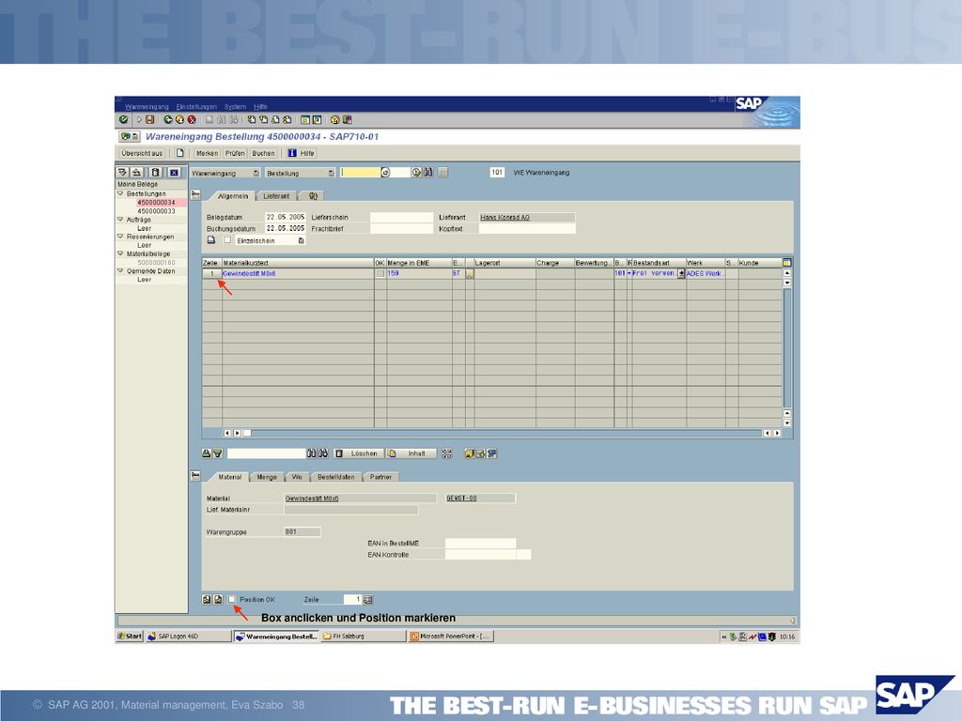
Task: Click the new document icon beside Übersicht aus
Action: click(179, 153)
